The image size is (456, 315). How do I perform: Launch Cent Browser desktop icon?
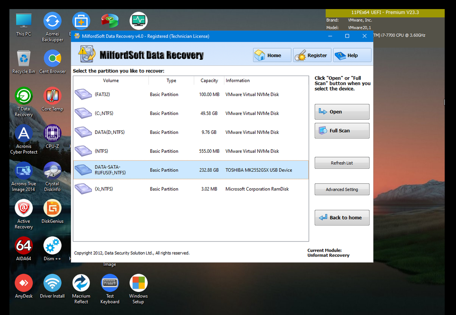[x=52, y=62]
